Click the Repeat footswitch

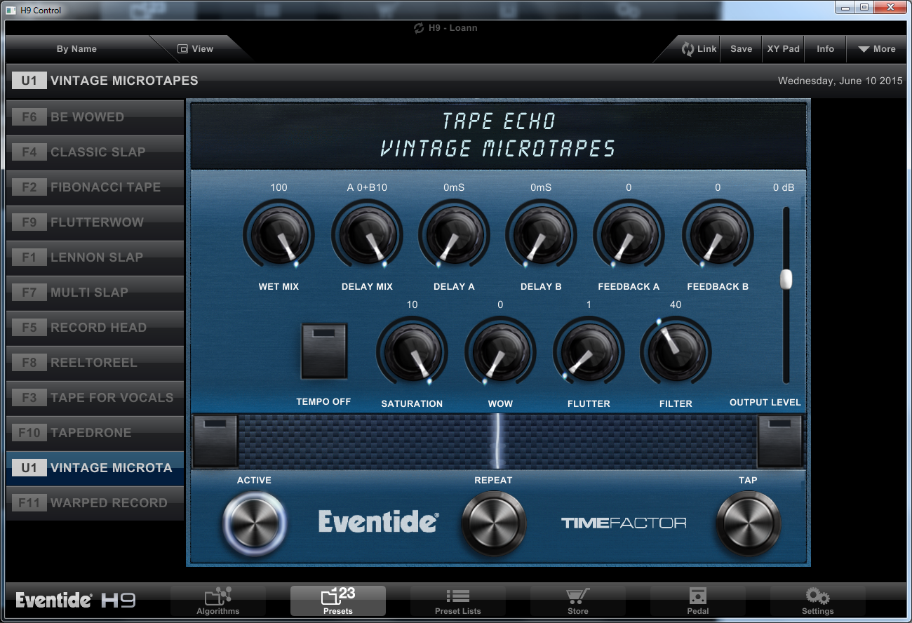(x=493, y=523)
